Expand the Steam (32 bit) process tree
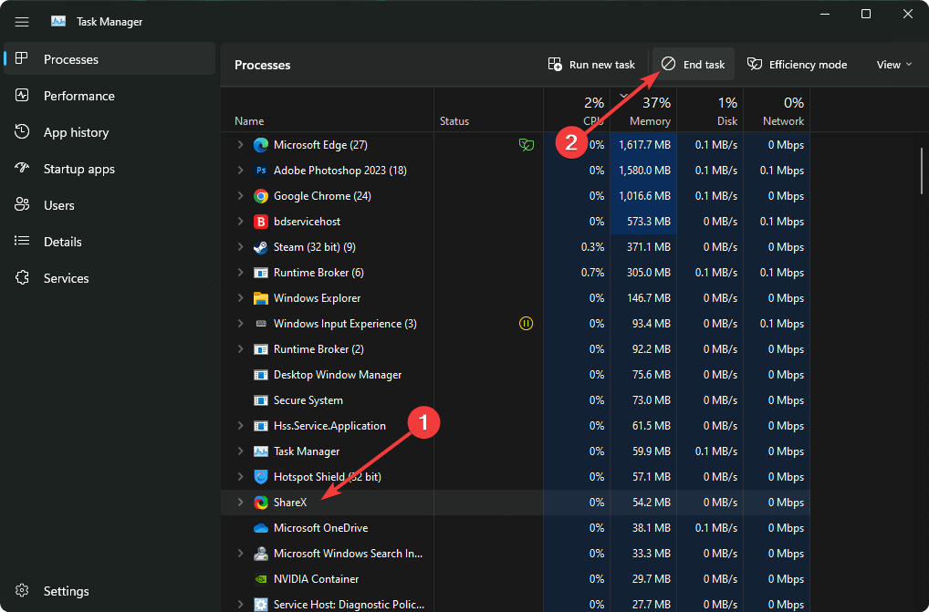This screenshot has width=929, height=612. point(241,247)
